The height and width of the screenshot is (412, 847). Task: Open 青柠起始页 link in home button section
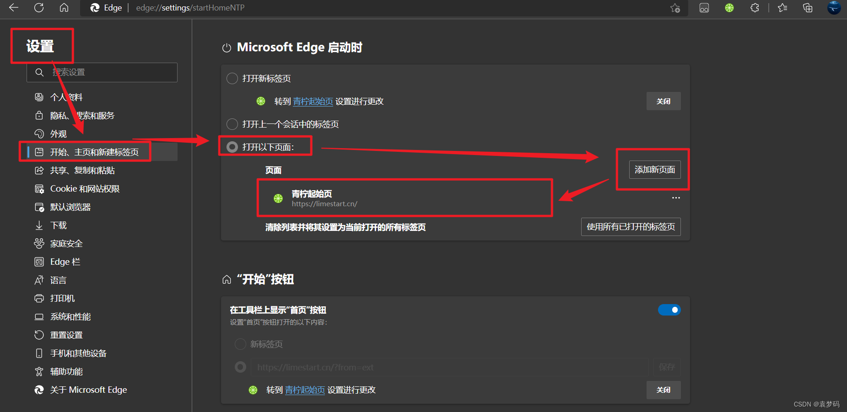[x=305, y=390]
